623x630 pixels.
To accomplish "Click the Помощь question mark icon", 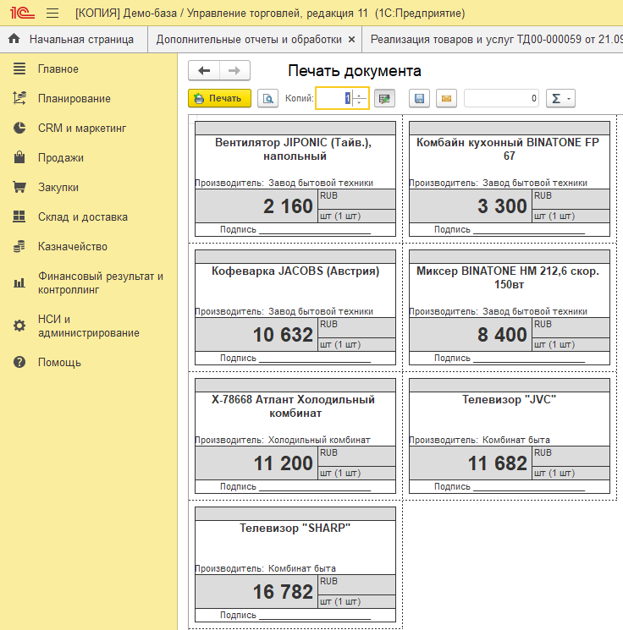I will click(x=19, y=362).
